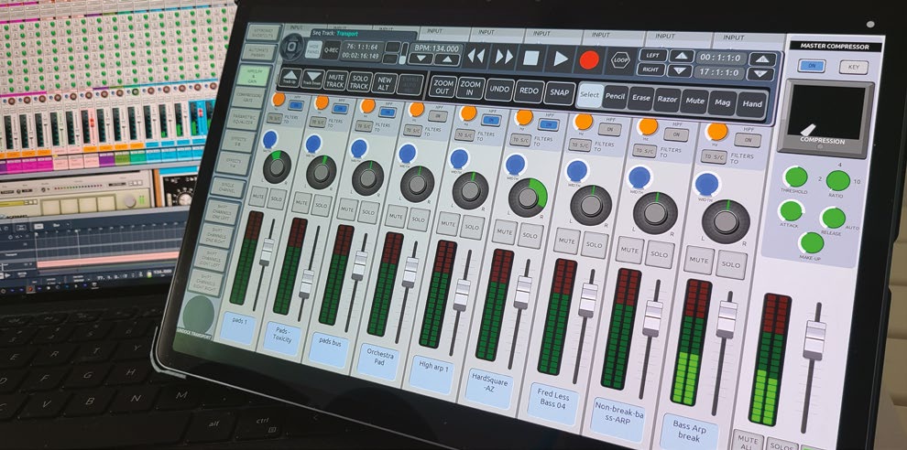Choose the Mute tool in toolbar
The height and width of the screenshot is (450, 907).
coord(694,102)
